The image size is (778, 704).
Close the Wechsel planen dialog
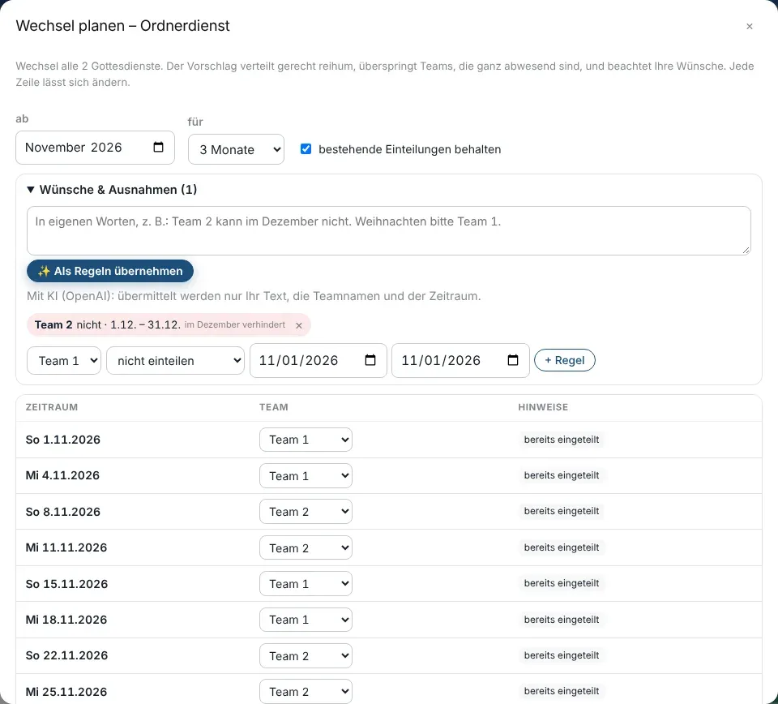[749, 26]
